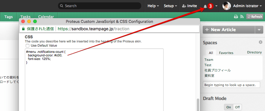Switch to the Calendar tab
The image size is (265, 111).
tap(46, 17)
